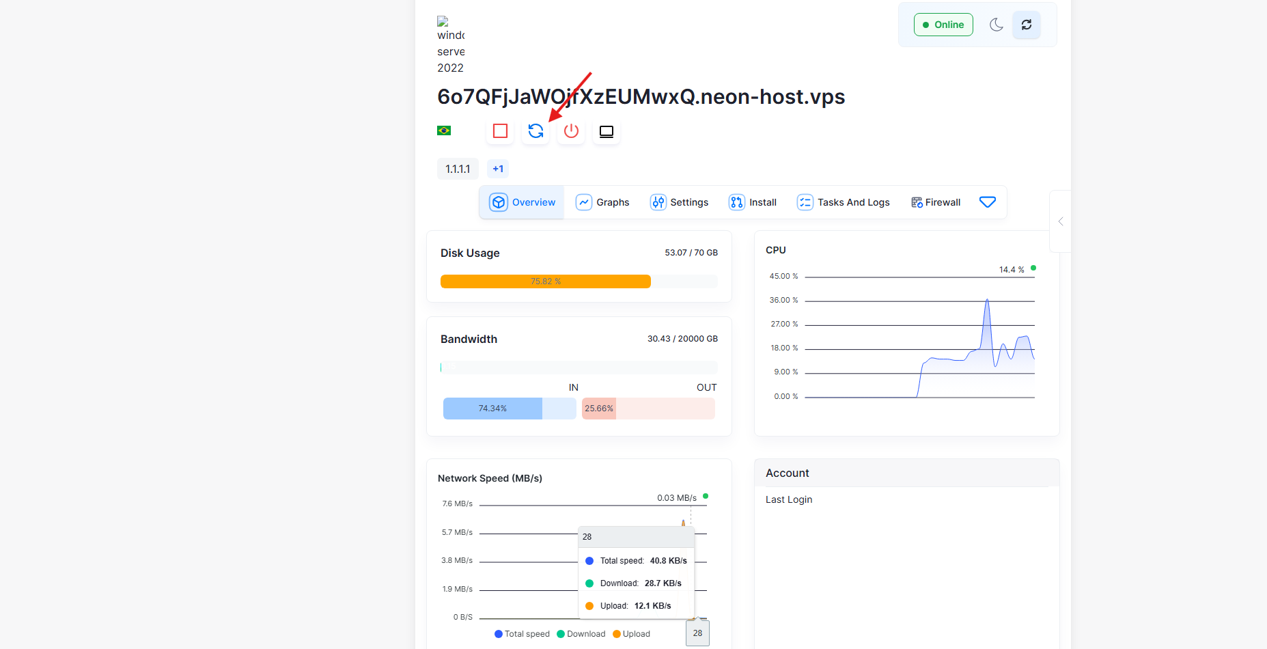Open the Tasks And Logs tab
1267x649 pixels.
click(844, 202)
